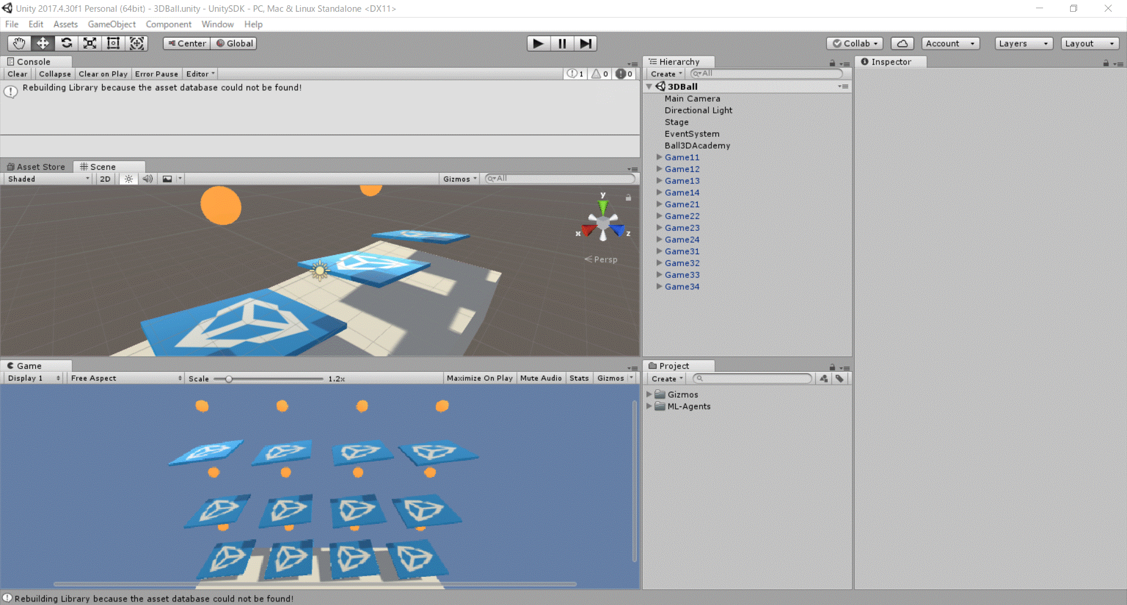The image size is (1127, 605).
Task: Toggle Error Pause in Console
Action: coord(156,74)
